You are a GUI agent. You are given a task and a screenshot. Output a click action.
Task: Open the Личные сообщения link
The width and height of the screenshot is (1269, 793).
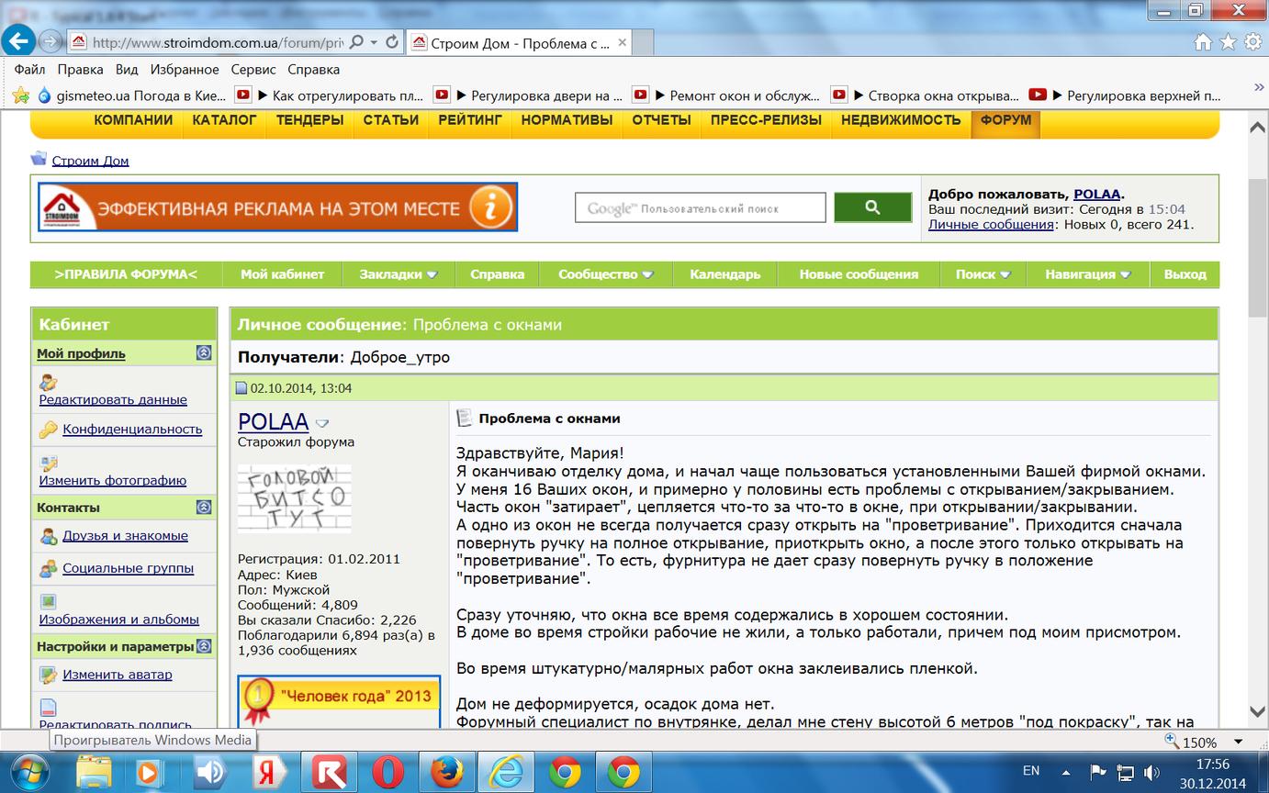pos(991,224)
